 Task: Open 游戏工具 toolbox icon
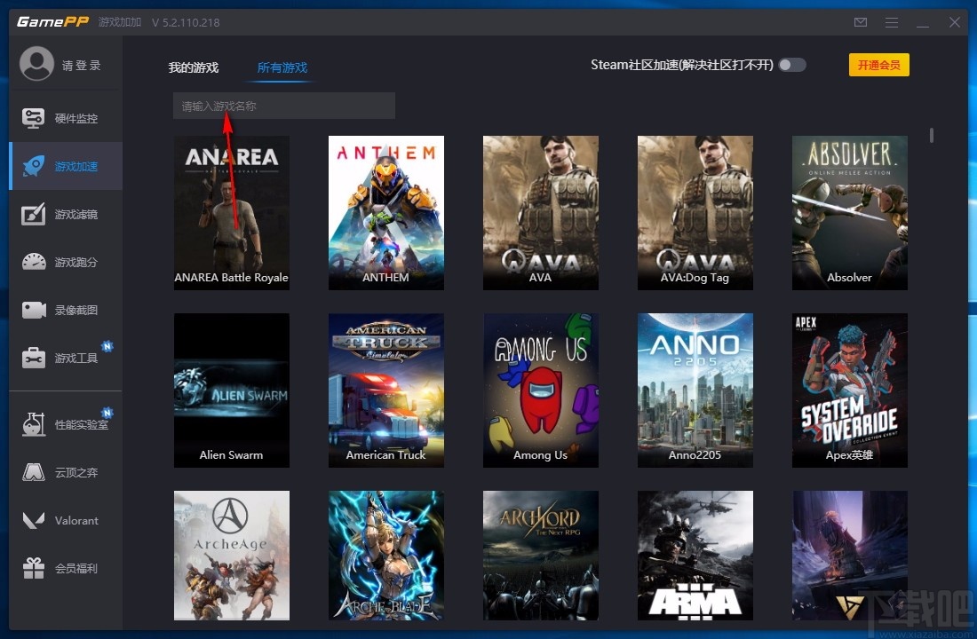click(x=34, y=358)
